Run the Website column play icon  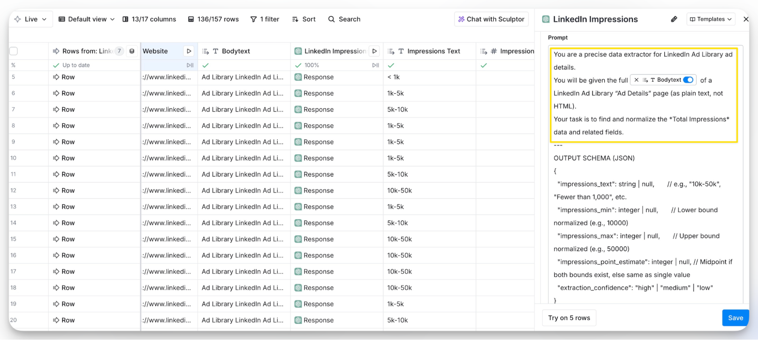[189, 51]
